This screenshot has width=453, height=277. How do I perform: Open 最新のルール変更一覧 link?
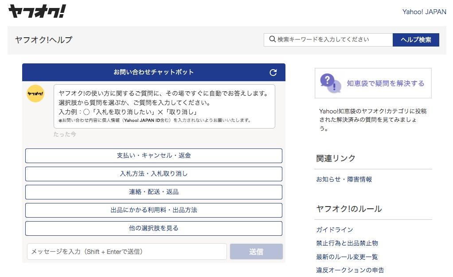[x=347, y=257]
